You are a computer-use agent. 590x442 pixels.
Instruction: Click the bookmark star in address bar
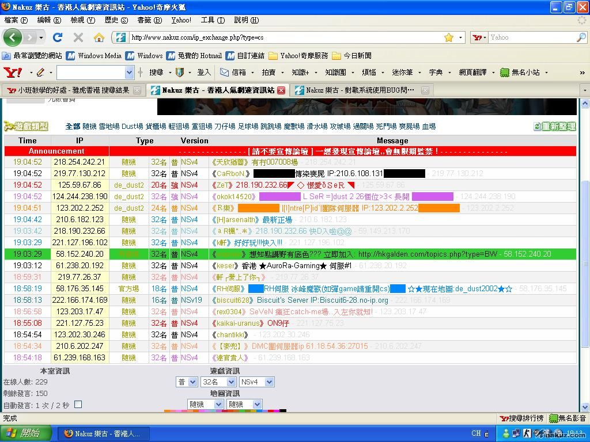448,37
